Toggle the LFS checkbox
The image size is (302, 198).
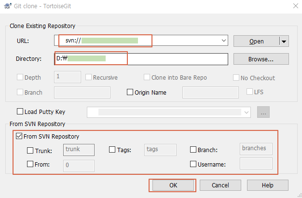(249, 92)
